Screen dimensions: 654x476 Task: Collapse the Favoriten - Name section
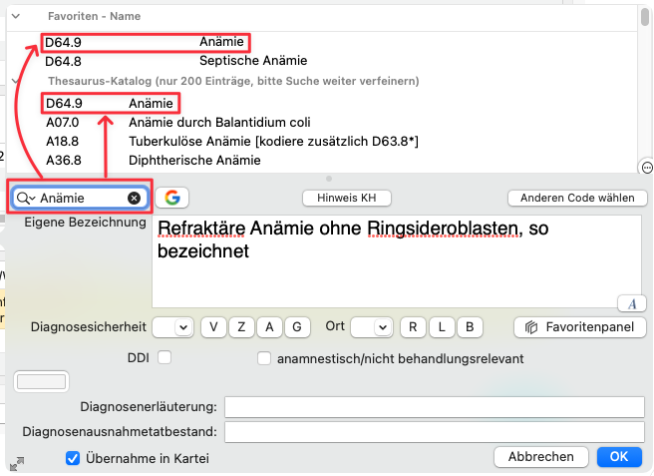coord(15,16)
